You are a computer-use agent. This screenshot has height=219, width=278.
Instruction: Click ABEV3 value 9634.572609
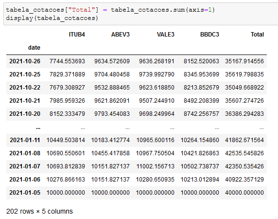coord(112,61)
